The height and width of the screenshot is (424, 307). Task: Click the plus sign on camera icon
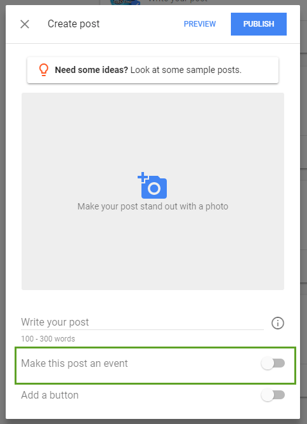pyautogui.click(x=143, y=177)
